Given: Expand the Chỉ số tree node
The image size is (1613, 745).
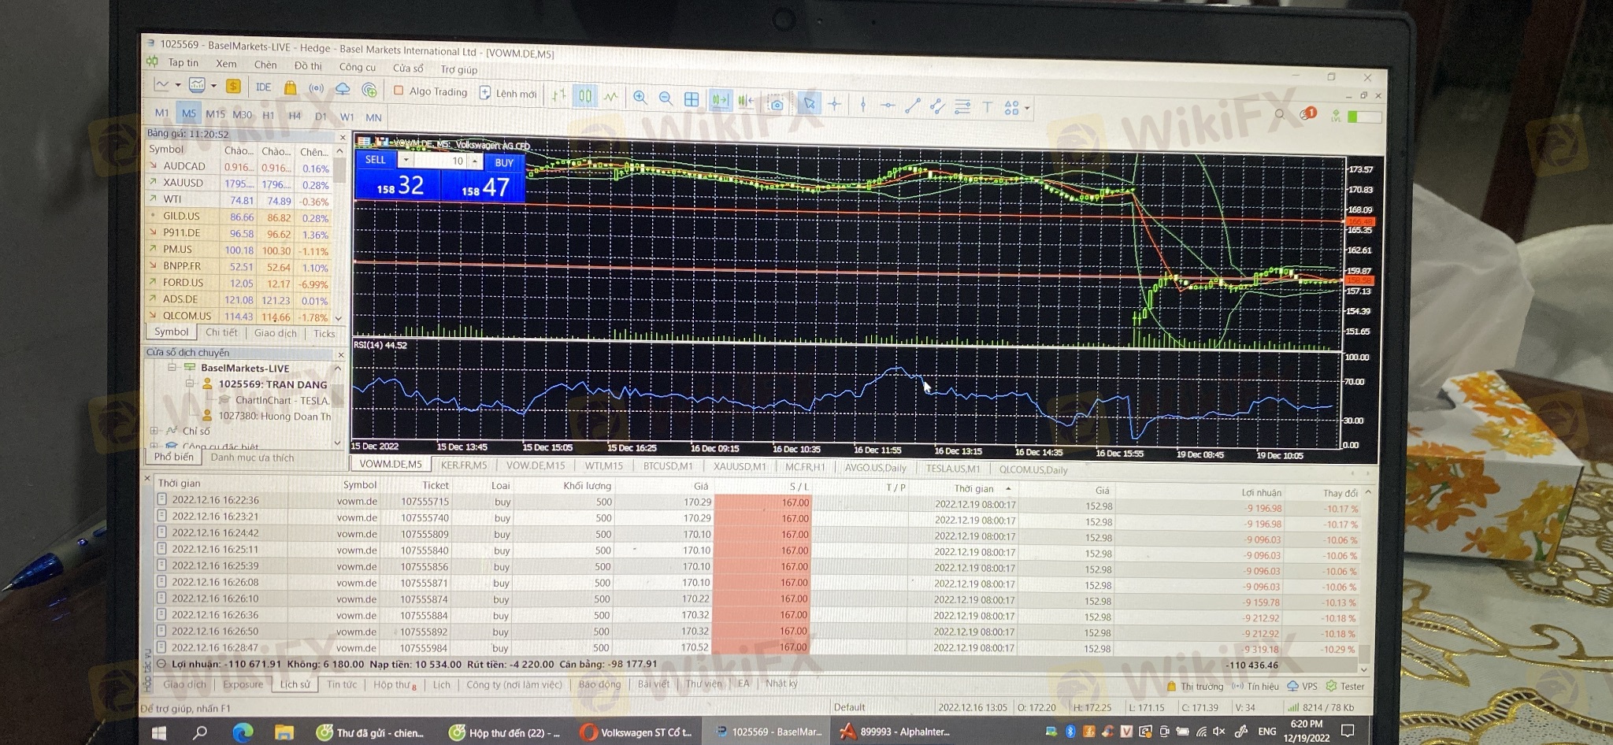Looking at the screenshot, I should click(154, 431).
